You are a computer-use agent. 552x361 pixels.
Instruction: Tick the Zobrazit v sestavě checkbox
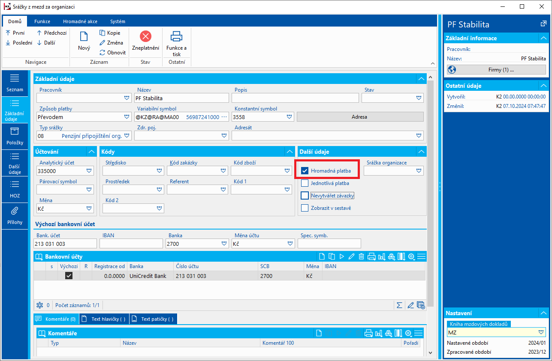tap(305, 208)
